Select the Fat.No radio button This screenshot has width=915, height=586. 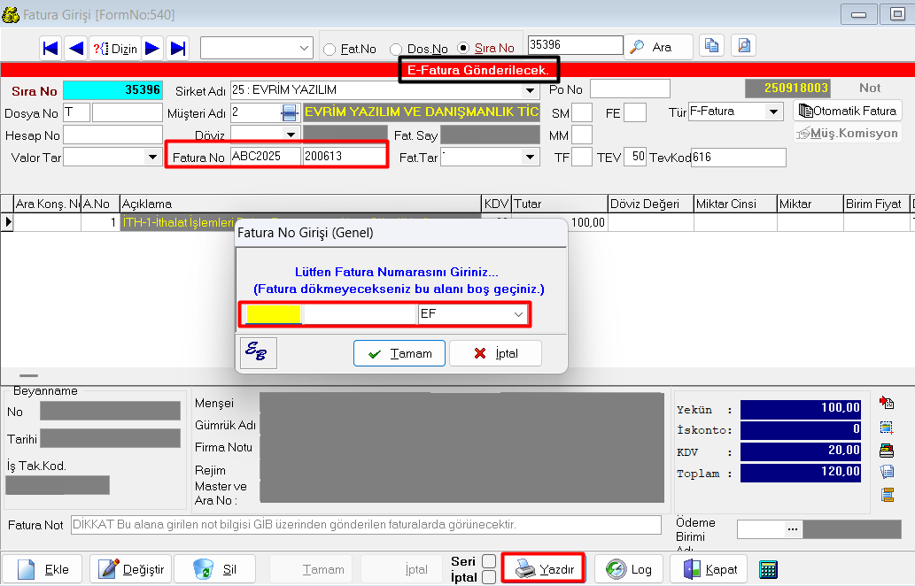[330, 50]
